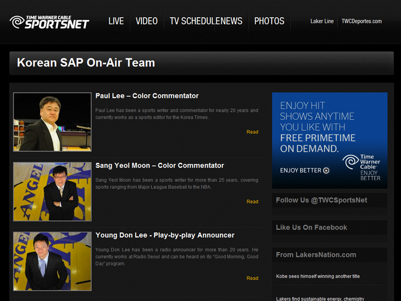Screen dimensions: 401x301
Task: Click Read link under Sang Yeol Moon bio
Action: coord(253,201)
